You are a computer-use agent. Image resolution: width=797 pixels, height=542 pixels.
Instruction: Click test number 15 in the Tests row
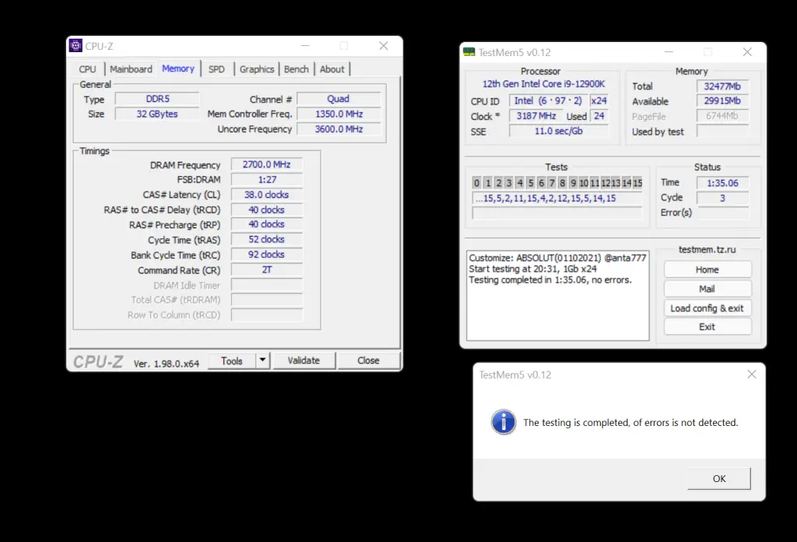click(x=637, y=182)
